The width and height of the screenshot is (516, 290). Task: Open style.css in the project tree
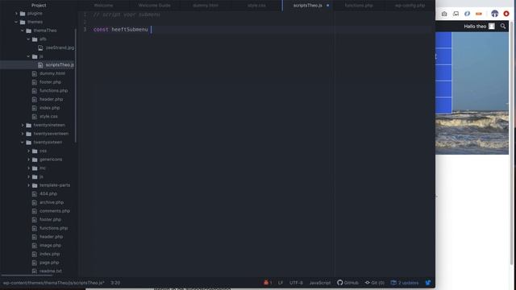48,116
